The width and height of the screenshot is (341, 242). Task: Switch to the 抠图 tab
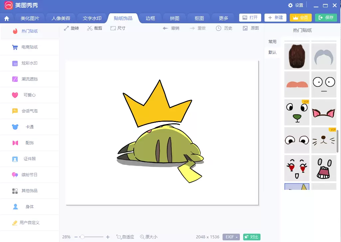(x=199, y=19)
